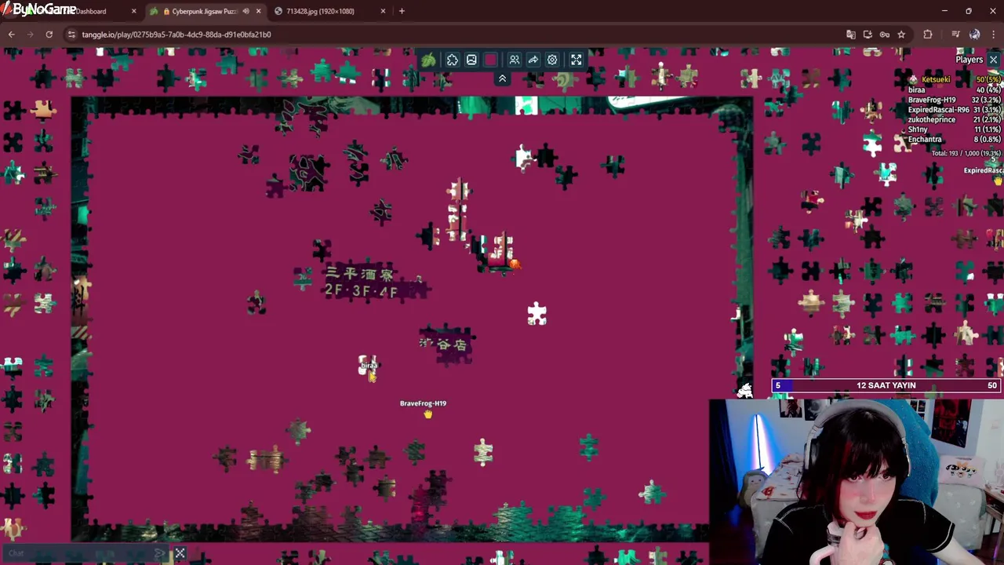
Task: Open a new browser tab
Action: [x=402, y=11]
